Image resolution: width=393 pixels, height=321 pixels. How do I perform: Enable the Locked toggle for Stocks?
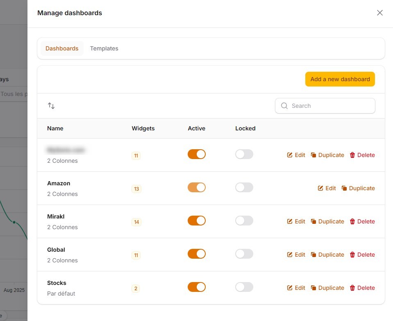click(244, 287)
